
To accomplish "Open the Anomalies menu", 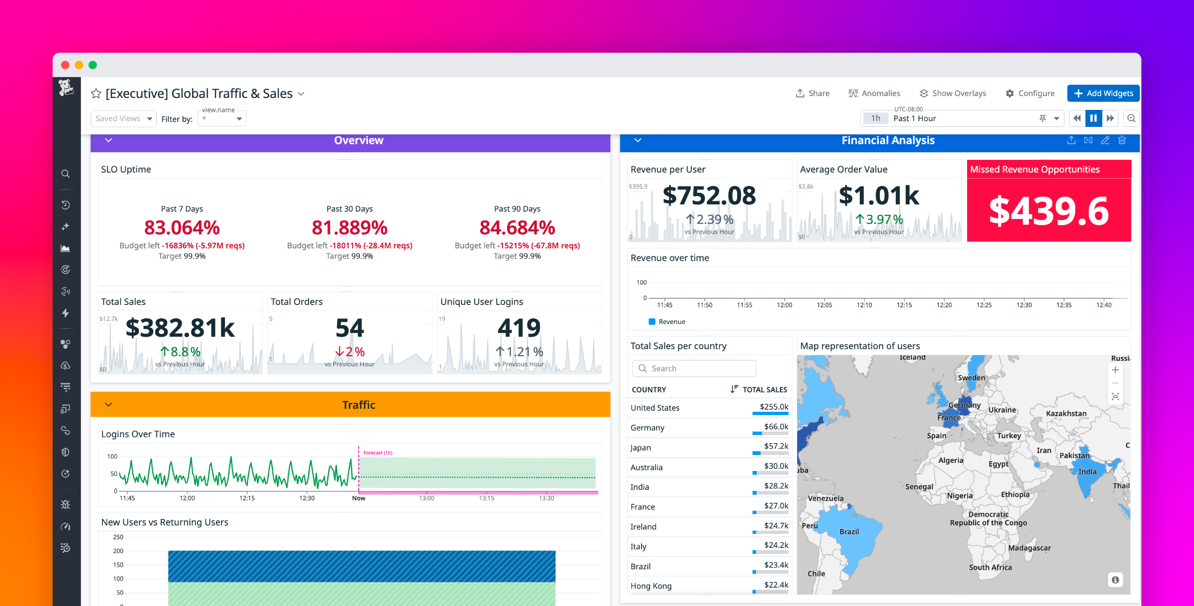I will 875,93.
